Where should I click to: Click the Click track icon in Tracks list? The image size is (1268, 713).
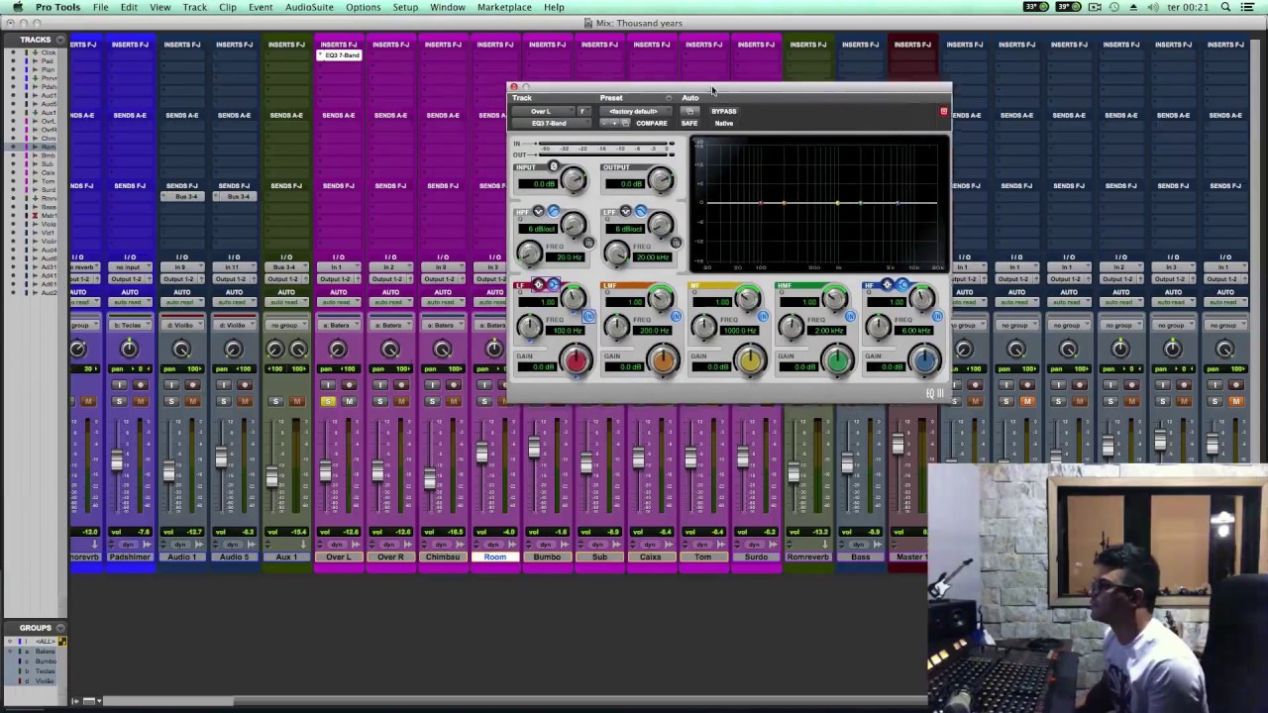click(35, 52)
